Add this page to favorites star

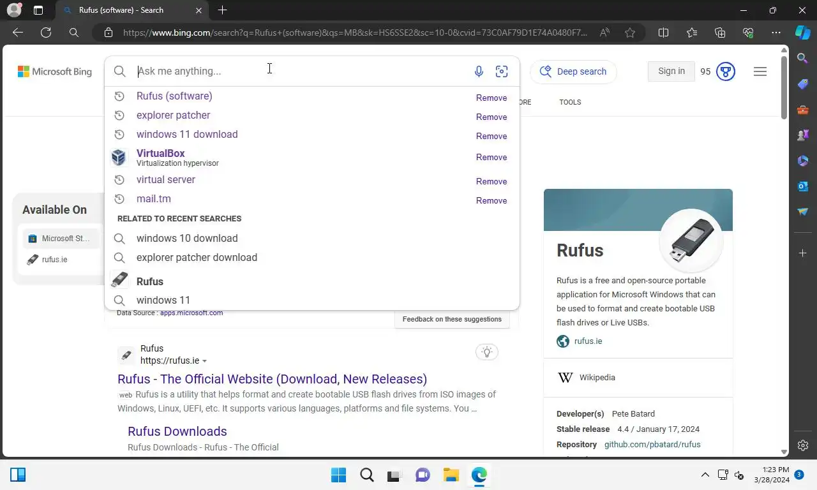[630, 33]
